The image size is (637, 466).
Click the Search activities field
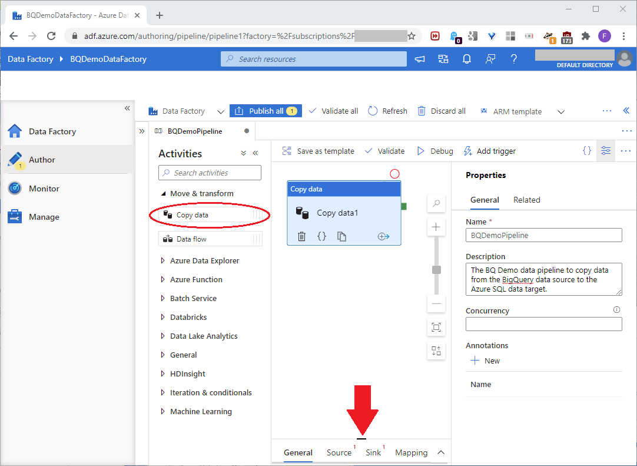click(x=210, y=173)
